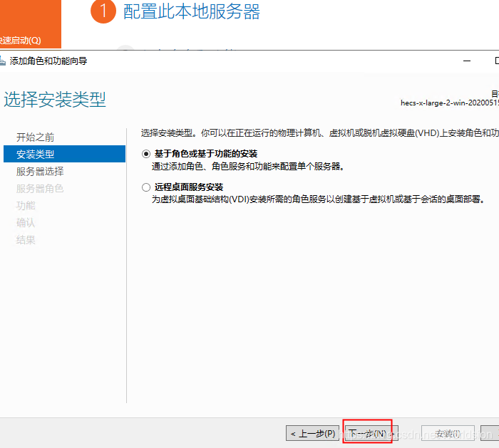Viewport: 499px width, 448px height.
Task: Minimize the 添加角色和功能向导 window
Action: point(466,61)
